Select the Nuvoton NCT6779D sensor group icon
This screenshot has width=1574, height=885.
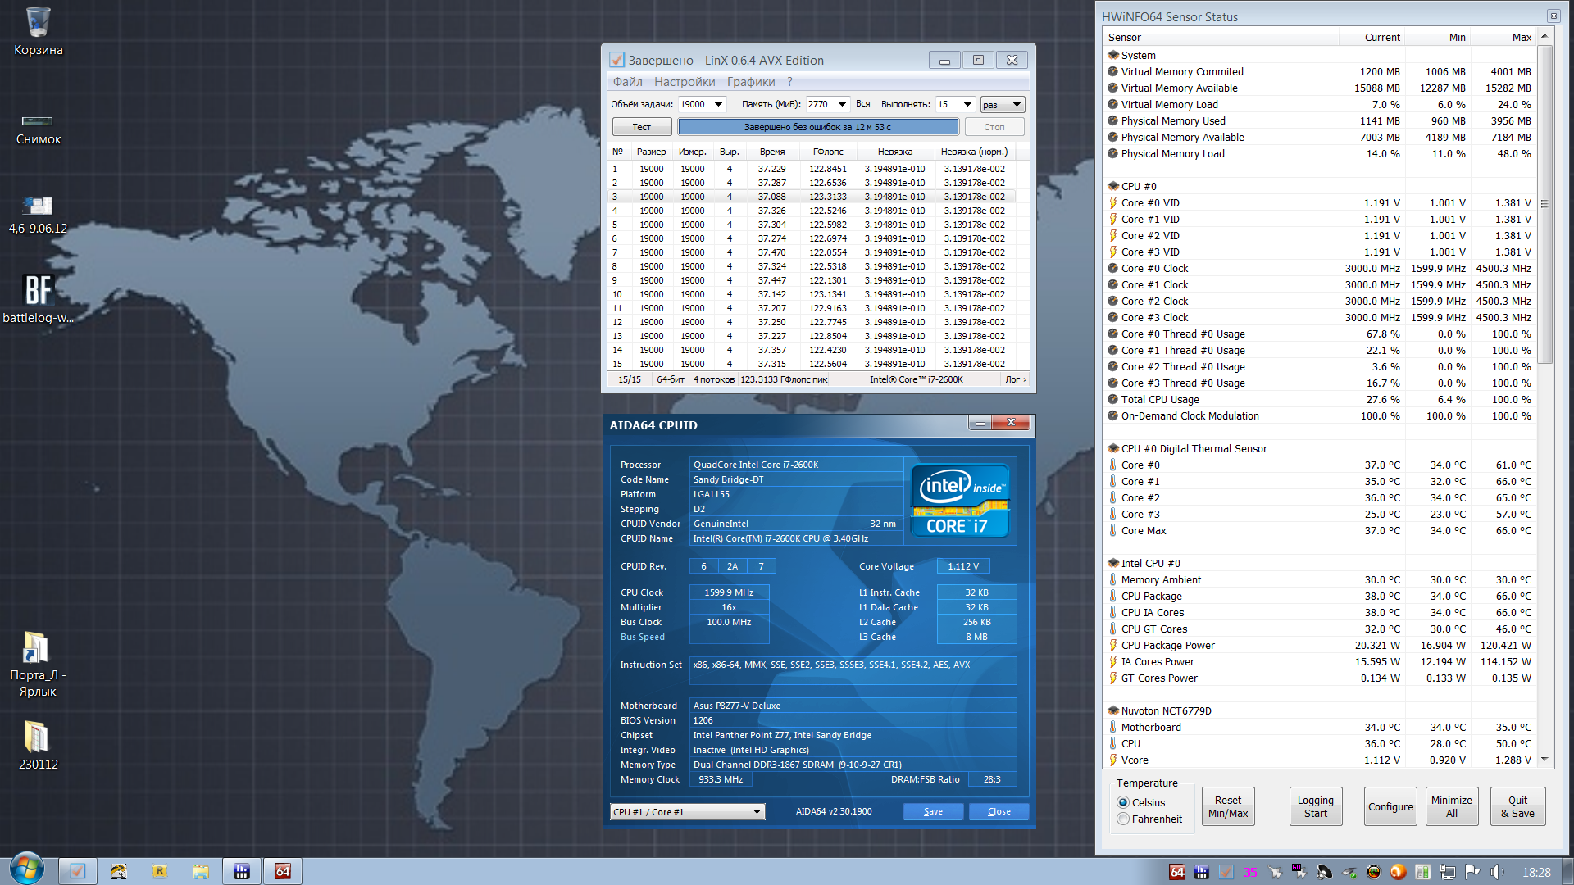[x=1112, y=710]
